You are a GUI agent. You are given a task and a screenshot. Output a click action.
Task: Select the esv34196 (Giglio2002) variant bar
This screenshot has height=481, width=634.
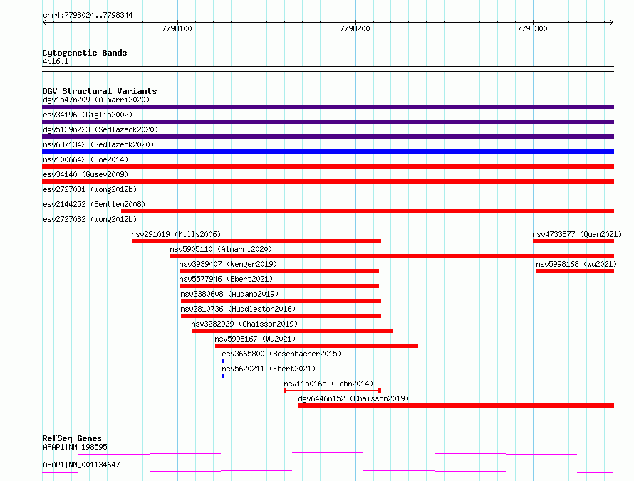coord(328,122)
